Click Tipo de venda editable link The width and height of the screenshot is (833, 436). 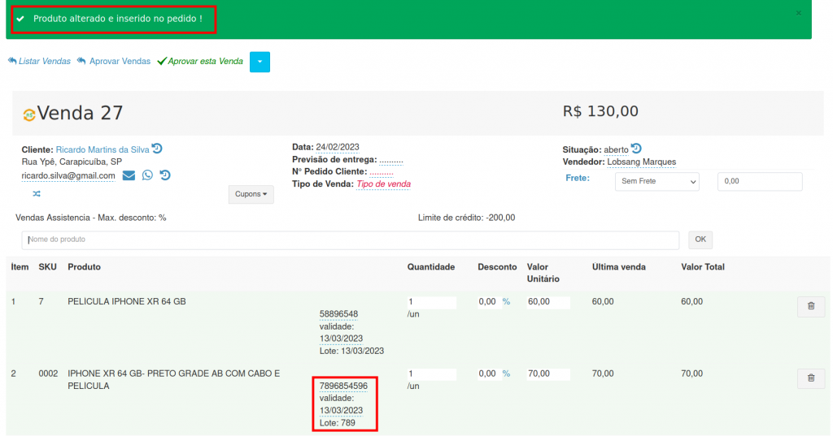383,184
